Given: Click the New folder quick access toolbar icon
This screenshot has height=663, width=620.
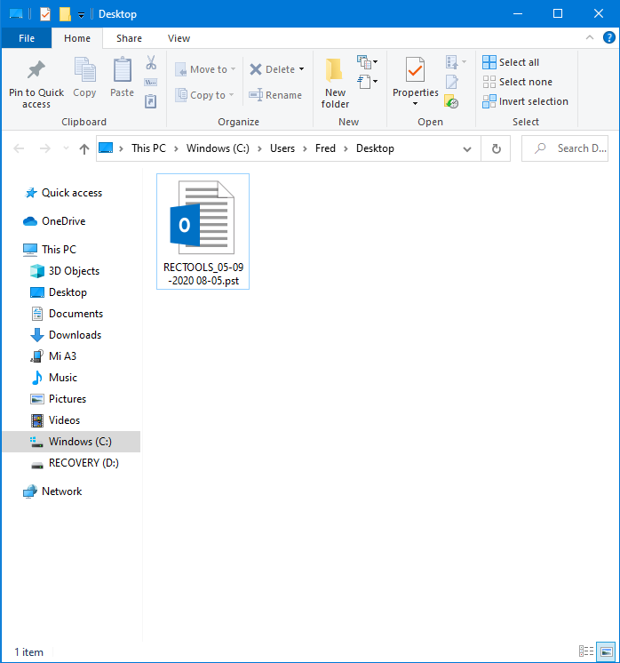Looking at the screenshot, I should coord(65,14).
